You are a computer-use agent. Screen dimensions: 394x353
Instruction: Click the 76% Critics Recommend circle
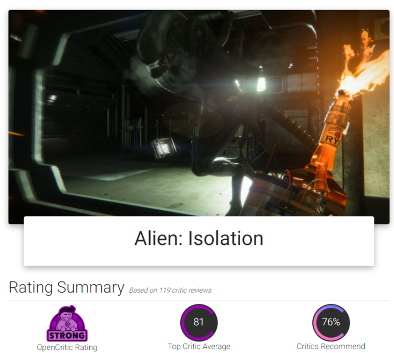(331, 322)
